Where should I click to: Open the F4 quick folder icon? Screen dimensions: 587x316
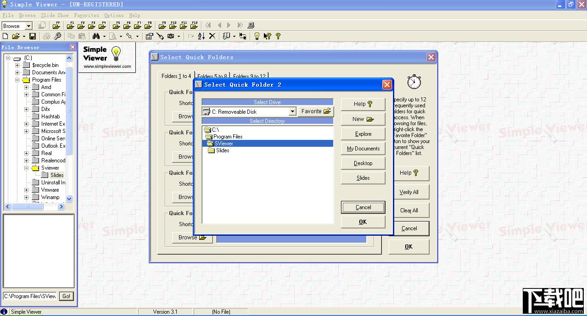tap(102, 26)
